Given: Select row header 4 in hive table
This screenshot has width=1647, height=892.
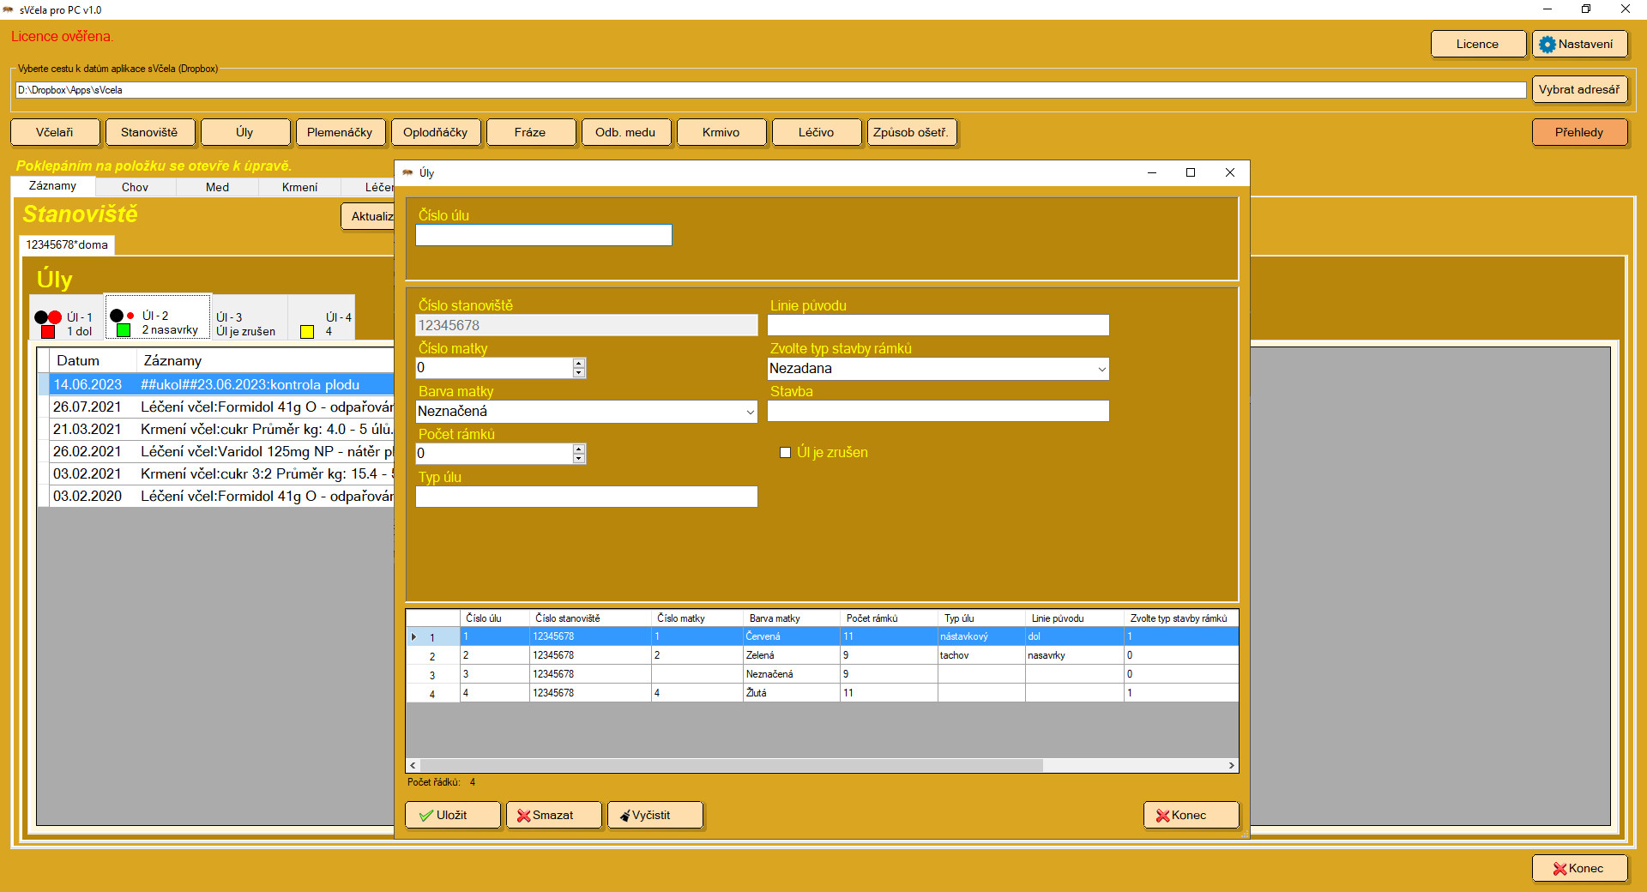Looking at the screenshot, I should (x=433, y=694).
